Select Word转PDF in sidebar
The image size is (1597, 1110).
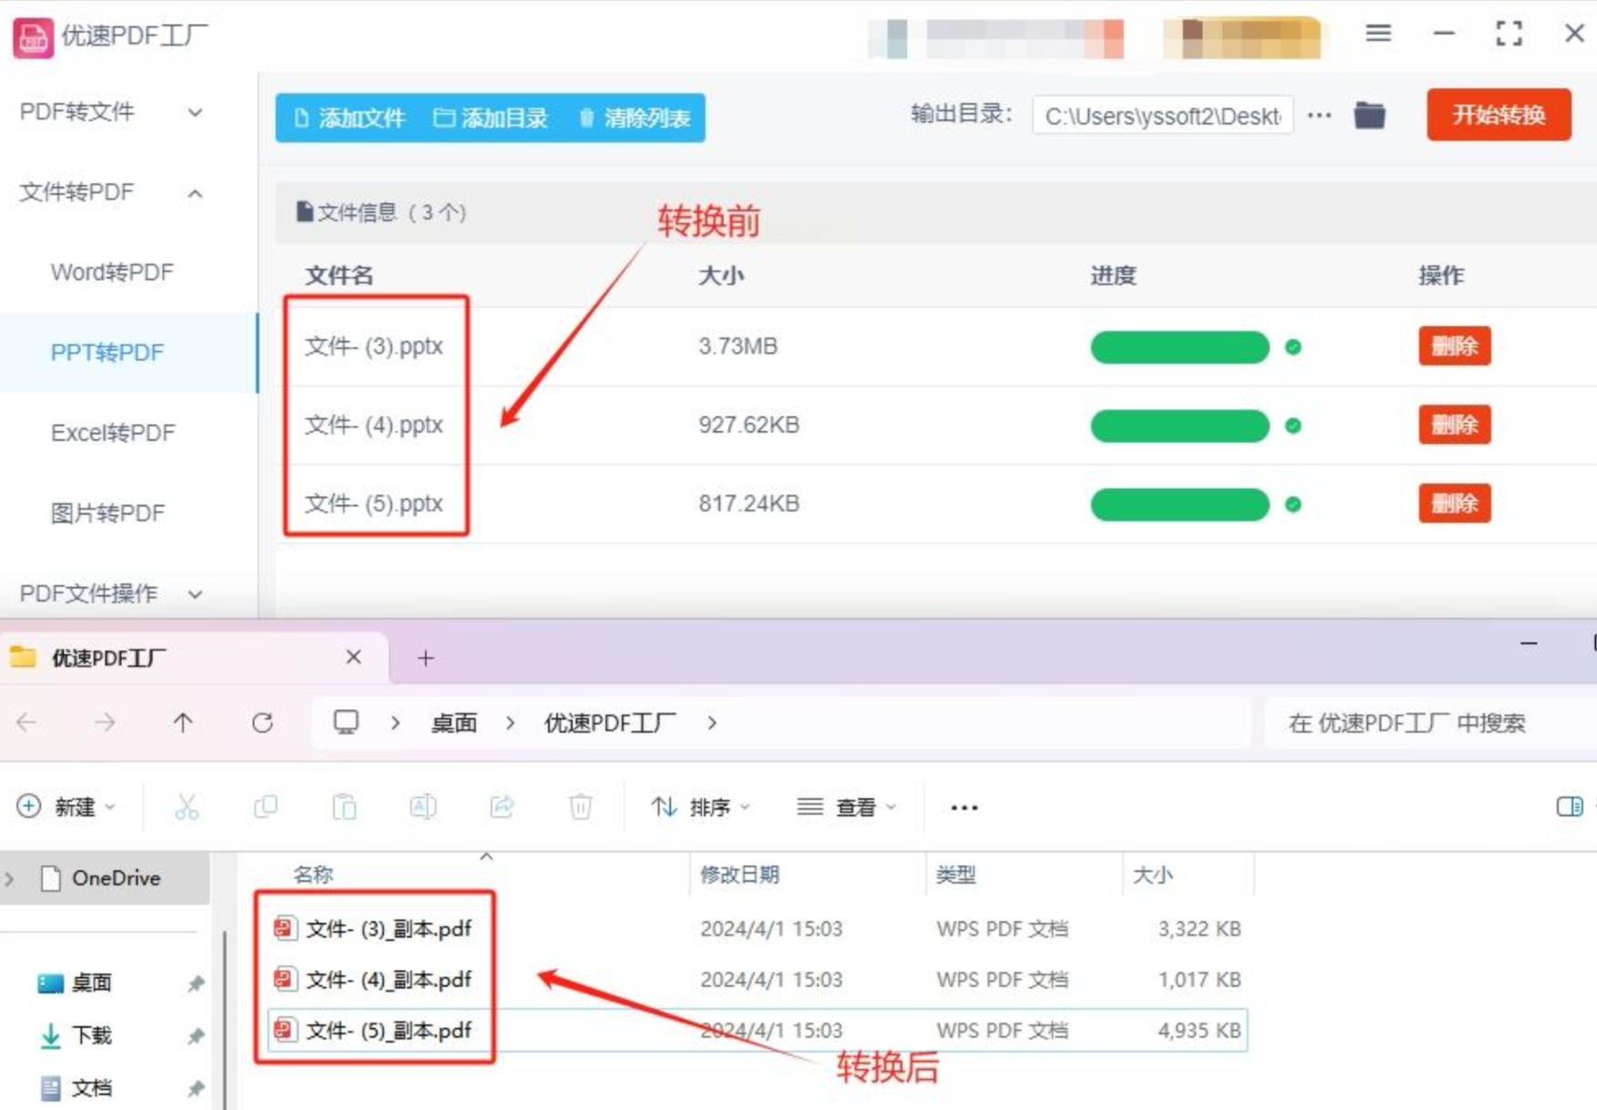(112, 272)
